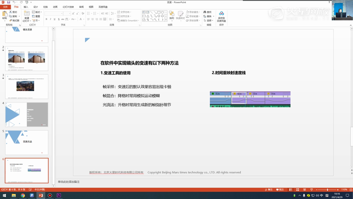Click Save to Baidu Netdisk icon
This screenshot has width=353, height=199.
tap(222, 16)
